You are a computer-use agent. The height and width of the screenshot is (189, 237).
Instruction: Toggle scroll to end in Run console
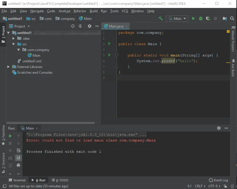click(x=18, y=158)
